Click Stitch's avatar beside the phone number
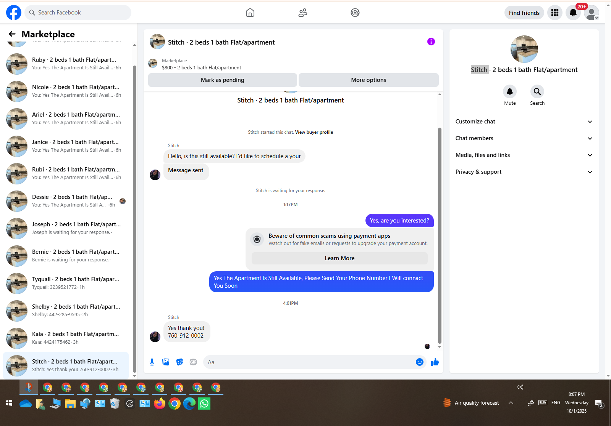Screen dimensions: 611x426 click(x=155, y=337)
